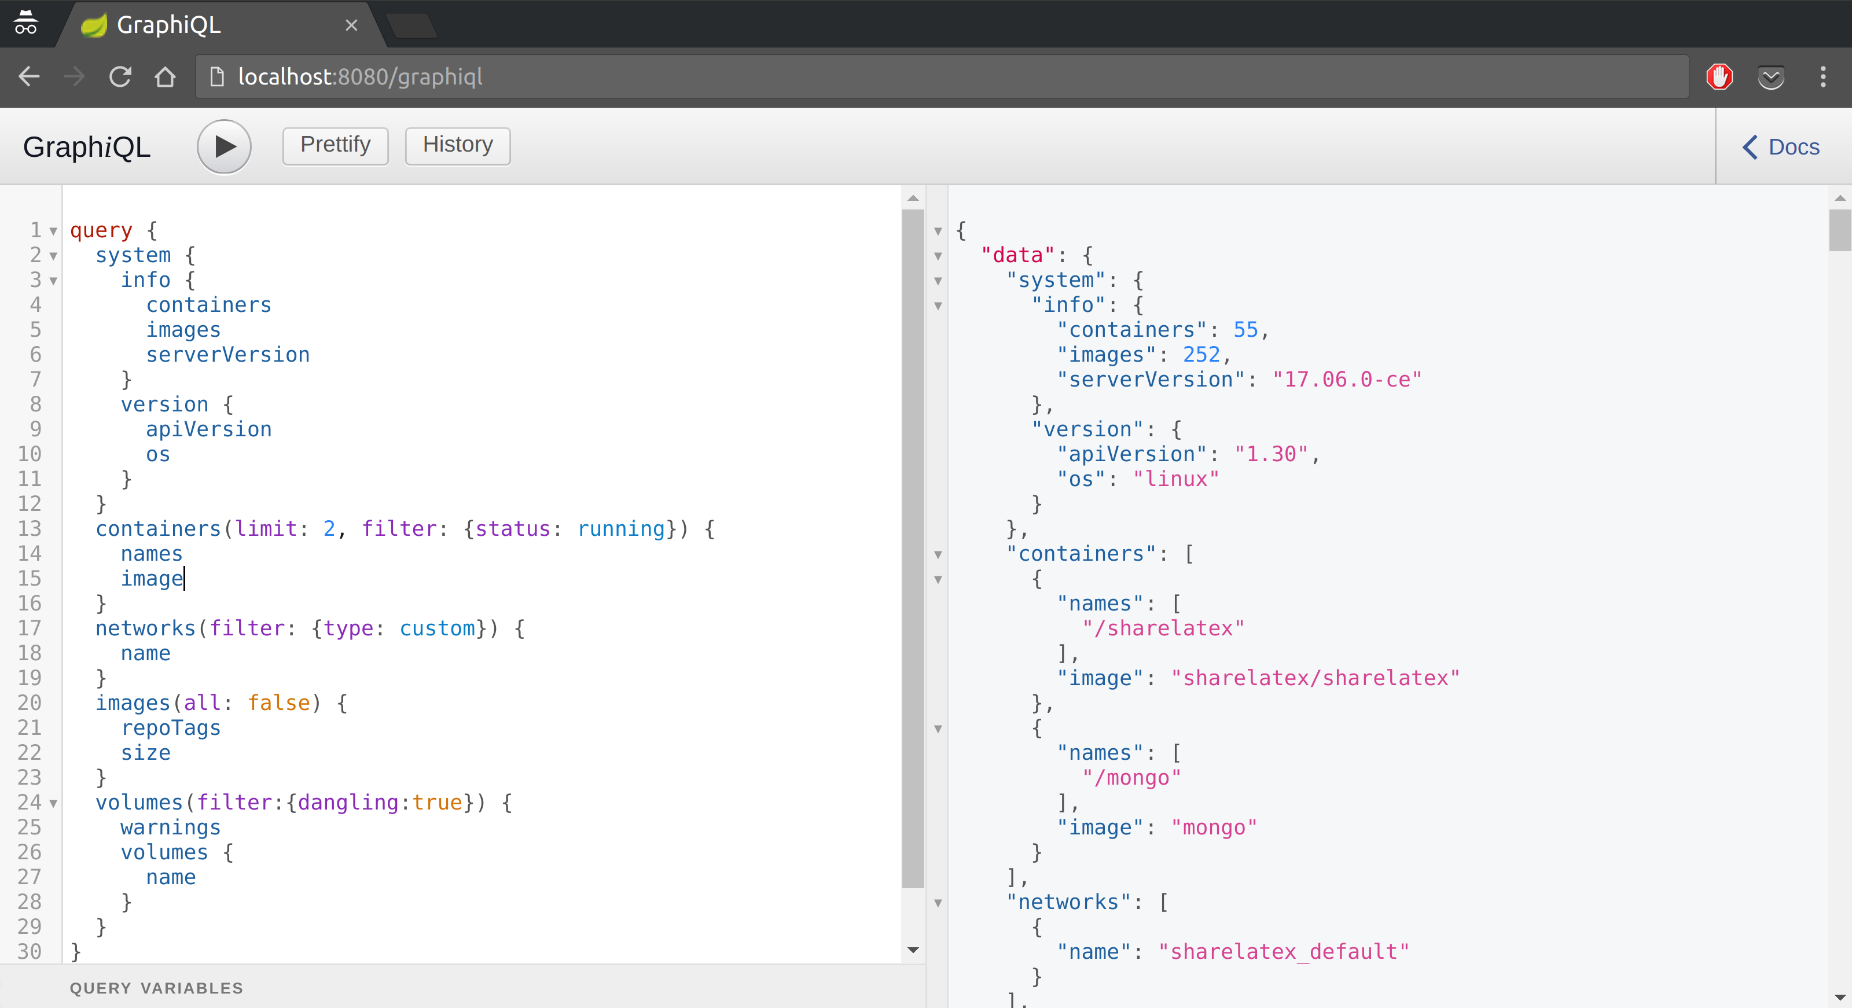Image resolution: width=1852 pixels, height=1008 pixels.
Task: Click the query editor vertical scrollbar
Action: 912,546
